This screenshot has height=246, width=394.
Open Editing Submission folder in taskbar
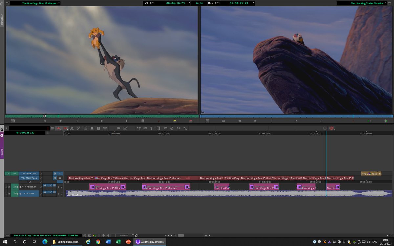coord(66,242)
